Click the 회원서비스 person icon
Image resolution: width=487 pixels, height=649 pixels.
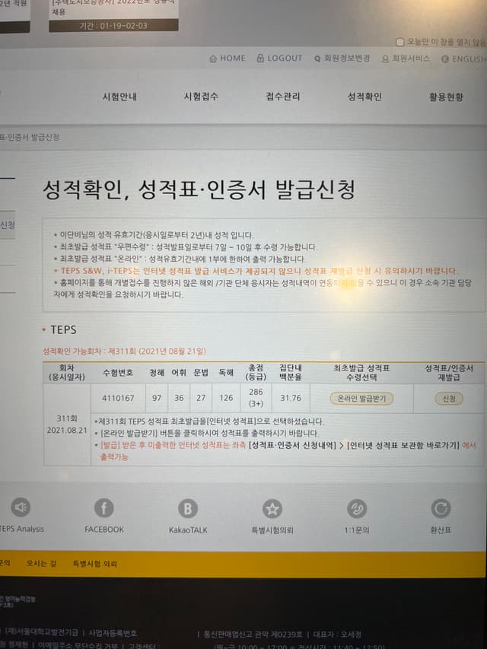click(x=385, y=59)
